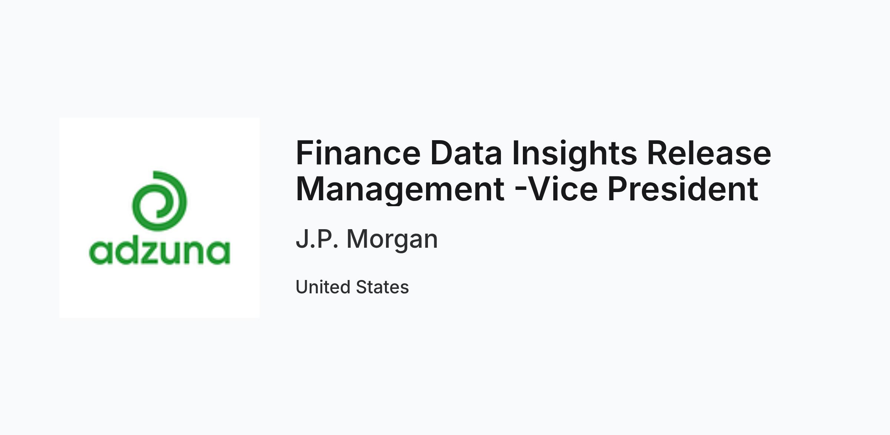Image resolution: width=890 pixels, height=435 pixels.
Task: Open the J.P. Morgan company name
Action: tap(367, 239)
